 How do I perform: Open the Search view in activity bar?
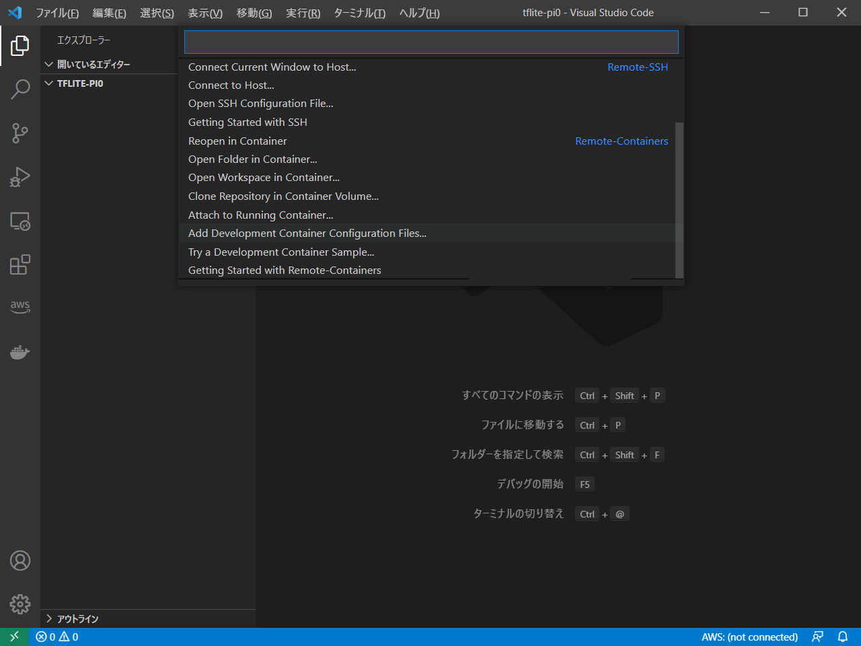pos(20,89)
